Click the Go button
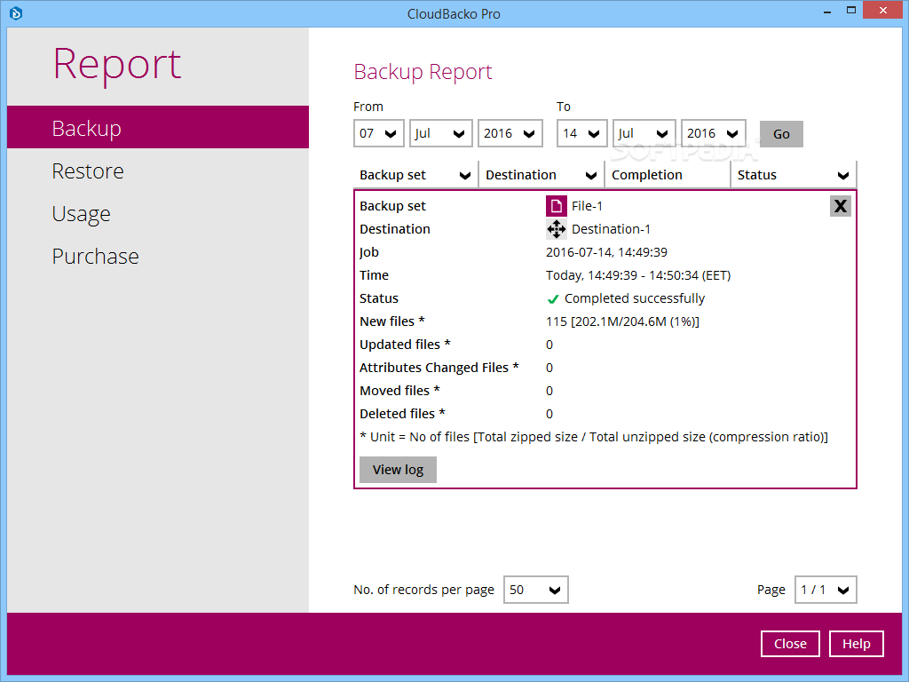This screenshot has width=909, height=682. (781, 134)
